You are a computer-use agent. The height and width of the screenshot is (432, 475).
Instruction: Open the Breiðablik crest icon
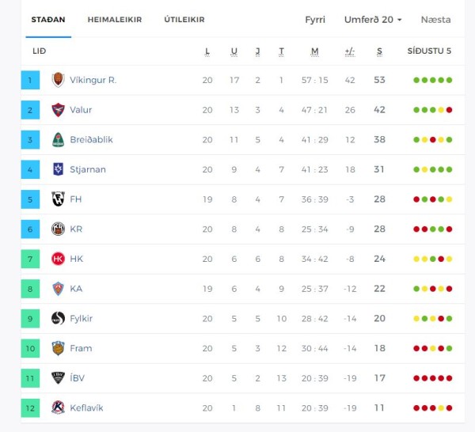[x=58, y=139]
